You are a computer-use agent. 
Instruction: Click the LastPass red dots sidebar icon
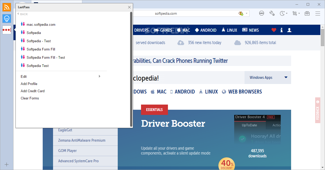click(x=7, y=30)
